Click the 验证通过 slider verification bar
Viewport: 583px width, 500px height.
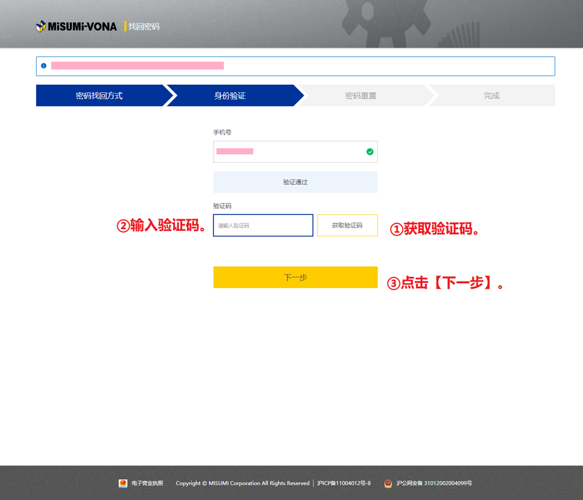pos(295,182)
